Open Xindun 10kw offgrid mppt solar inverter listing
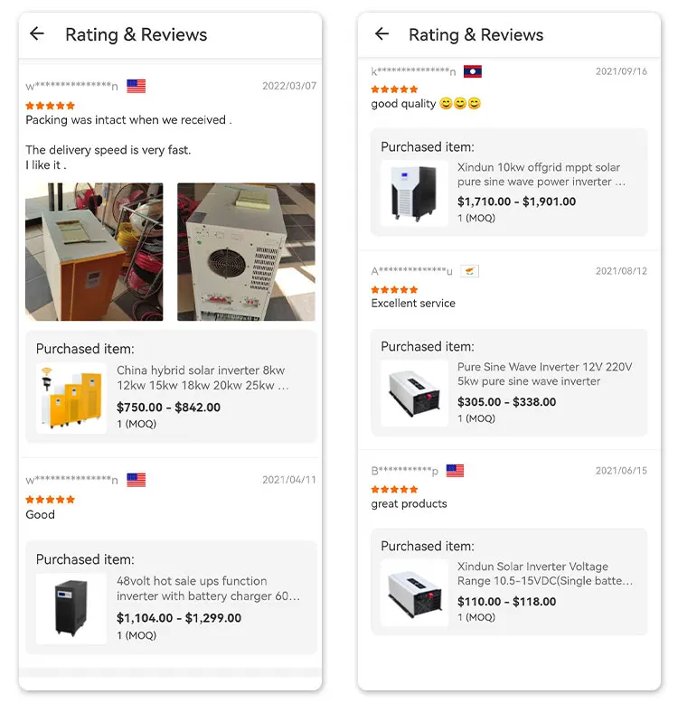 tap(541, 174)
